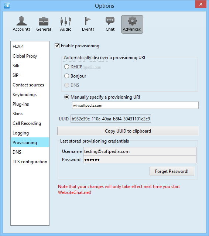This screenshot has width=209, height=236.
Task: Open the Accounts settings icon
Action: point(21,24)
